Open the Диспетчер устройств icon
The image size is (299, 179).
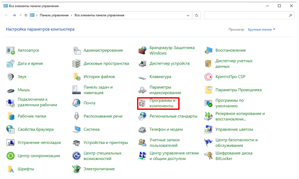coord(142,64)
